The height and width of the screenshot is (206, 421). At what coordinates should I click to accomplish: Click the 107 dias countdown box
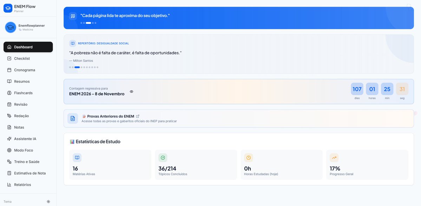coord(357,89)
